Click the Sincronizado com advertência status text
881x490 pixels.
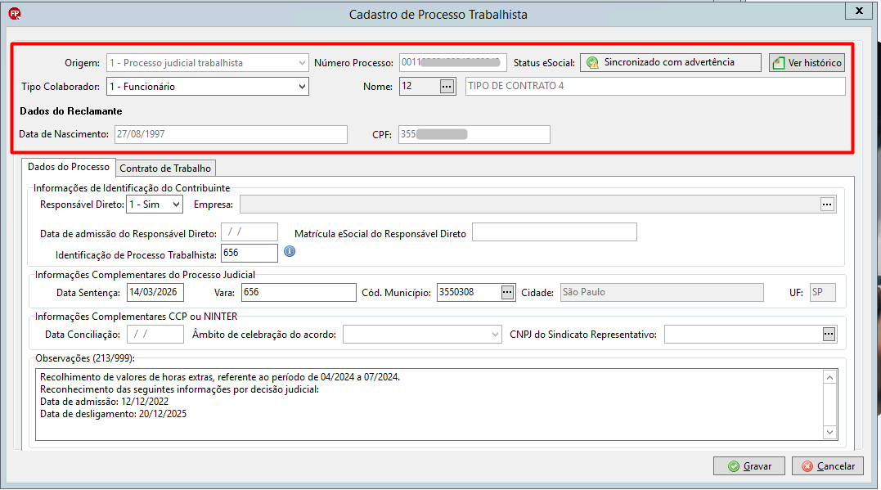(669, 62)
